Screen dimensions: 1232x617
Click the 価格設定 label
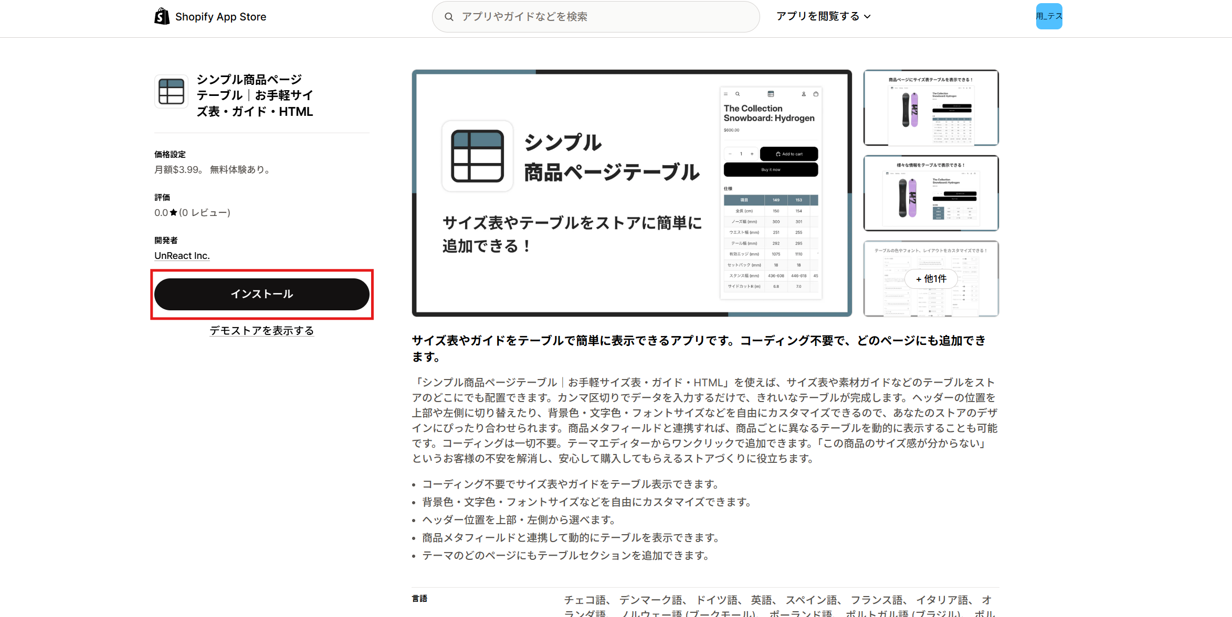coord(170,154)
